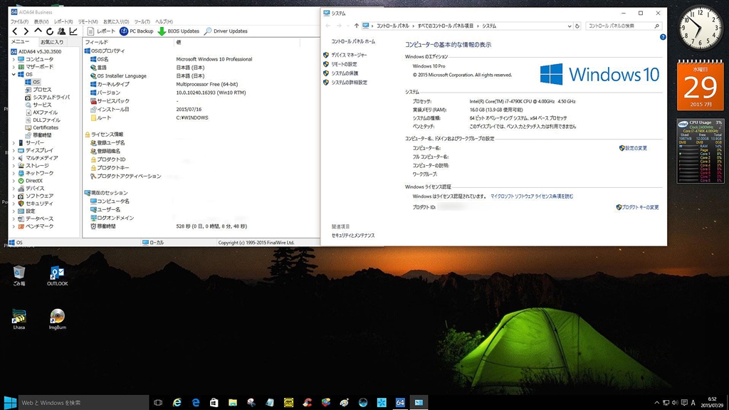Select サービス tree item

pos(38,105)
